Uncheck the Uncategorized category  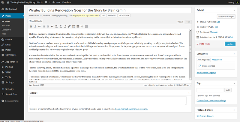[x=200, y=66]
